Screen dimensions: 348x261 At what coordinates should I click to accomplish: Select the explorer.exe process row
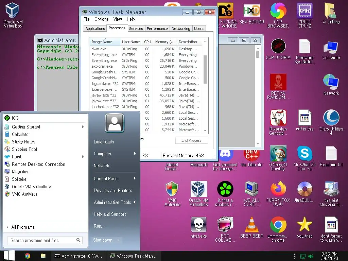tap(145, 66)
